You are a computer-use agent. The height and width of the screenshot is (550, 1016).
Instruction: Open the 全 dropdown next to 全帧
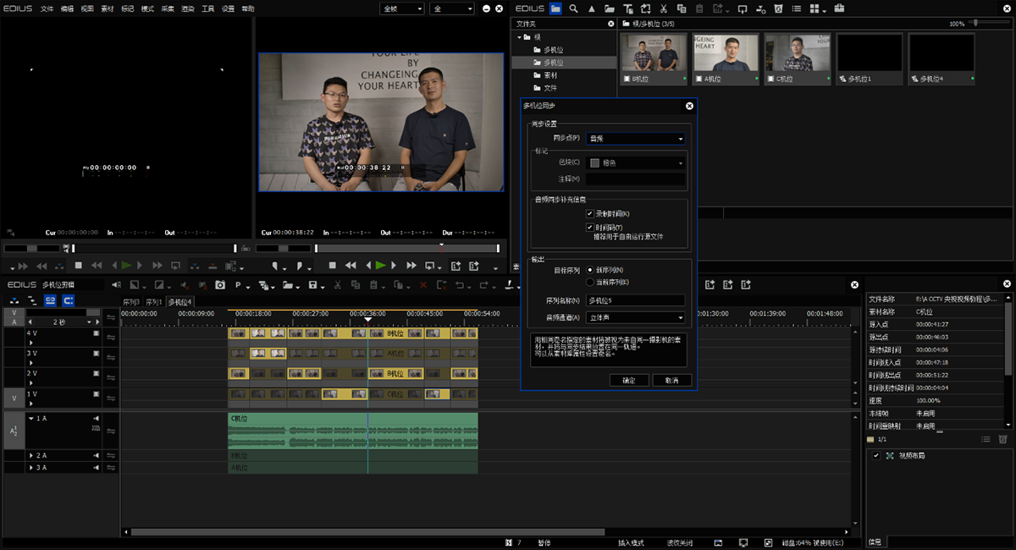coord(451,8)
